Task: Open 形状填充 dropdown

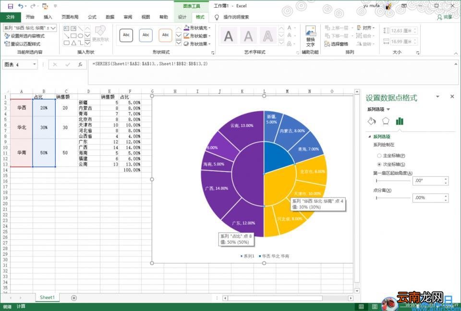Action: [x=197, y=28]
